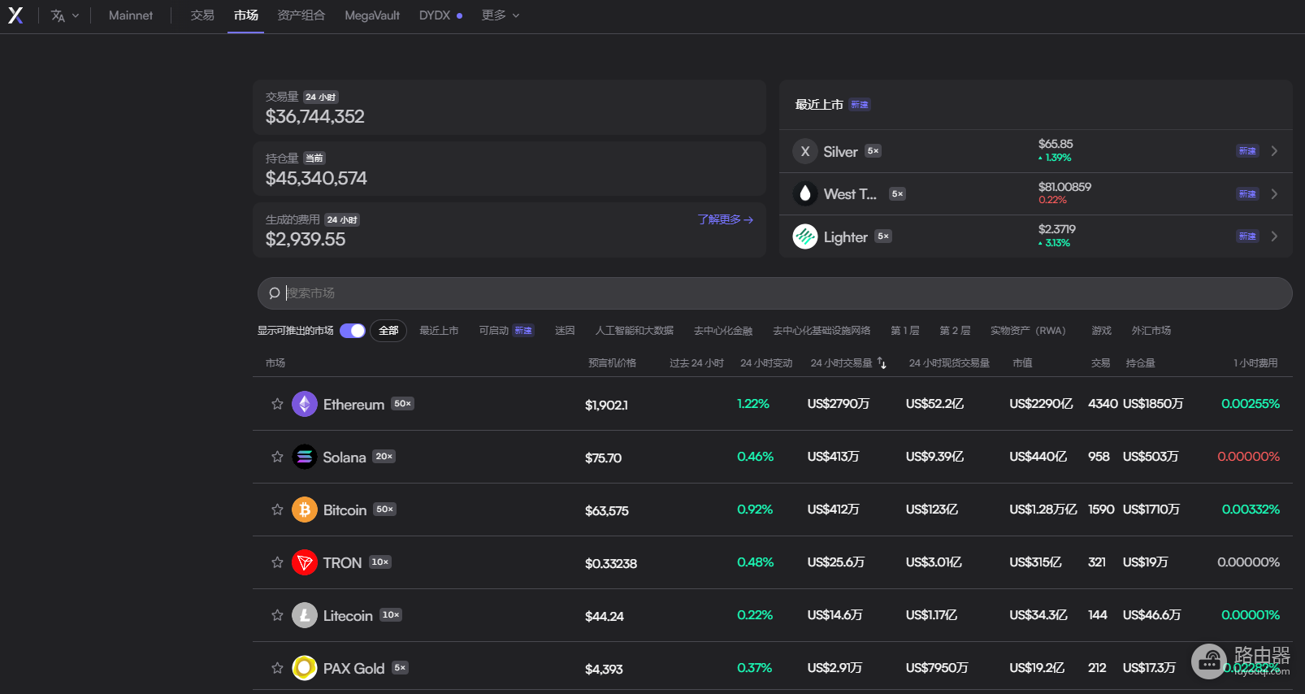Click the Silver price $65.85
1305x694 pixels.
pos(1056,144)
